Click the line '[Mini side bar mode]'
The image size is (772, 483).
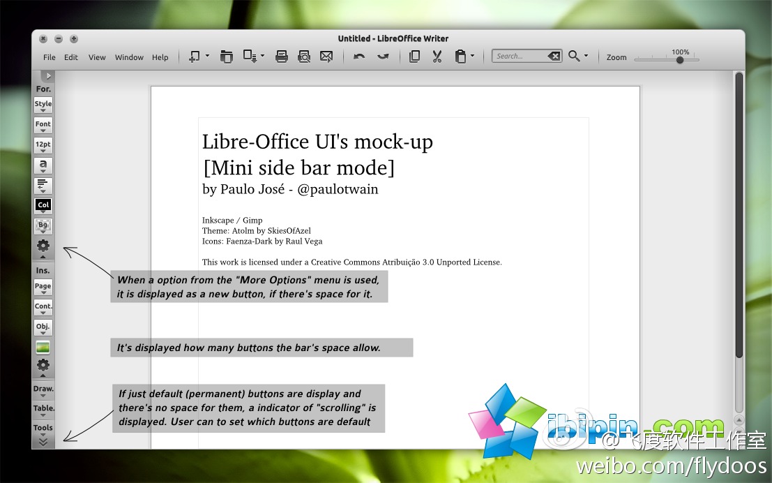(x=299, y=168)
